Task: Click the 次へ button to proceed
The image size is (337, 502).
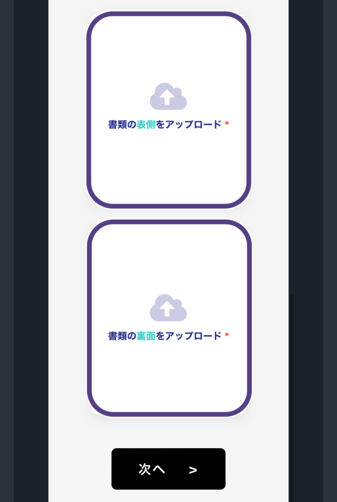Action: [169, 469]
